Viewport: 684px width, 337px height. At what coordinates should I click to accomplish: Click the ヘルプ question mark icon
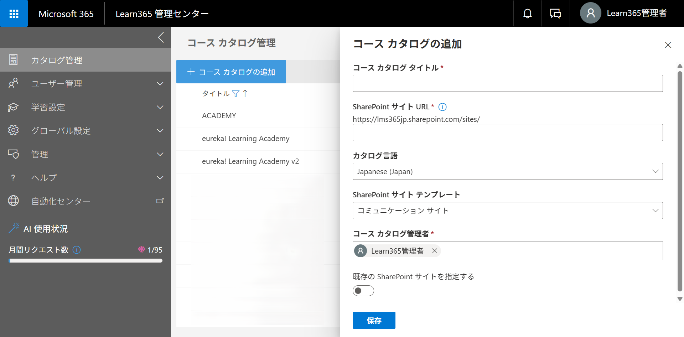[x=13, y=177]
